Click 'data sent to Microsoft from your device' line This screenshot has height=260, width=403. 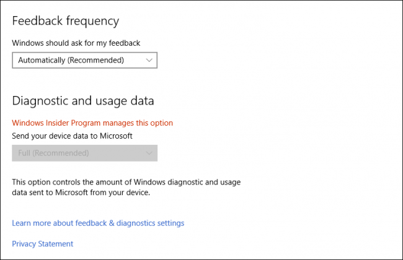pos(81,193)
